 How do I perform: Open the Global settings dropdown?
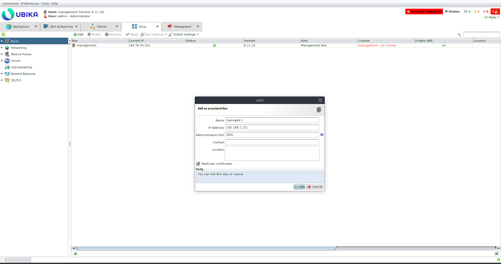pos(184,34)
